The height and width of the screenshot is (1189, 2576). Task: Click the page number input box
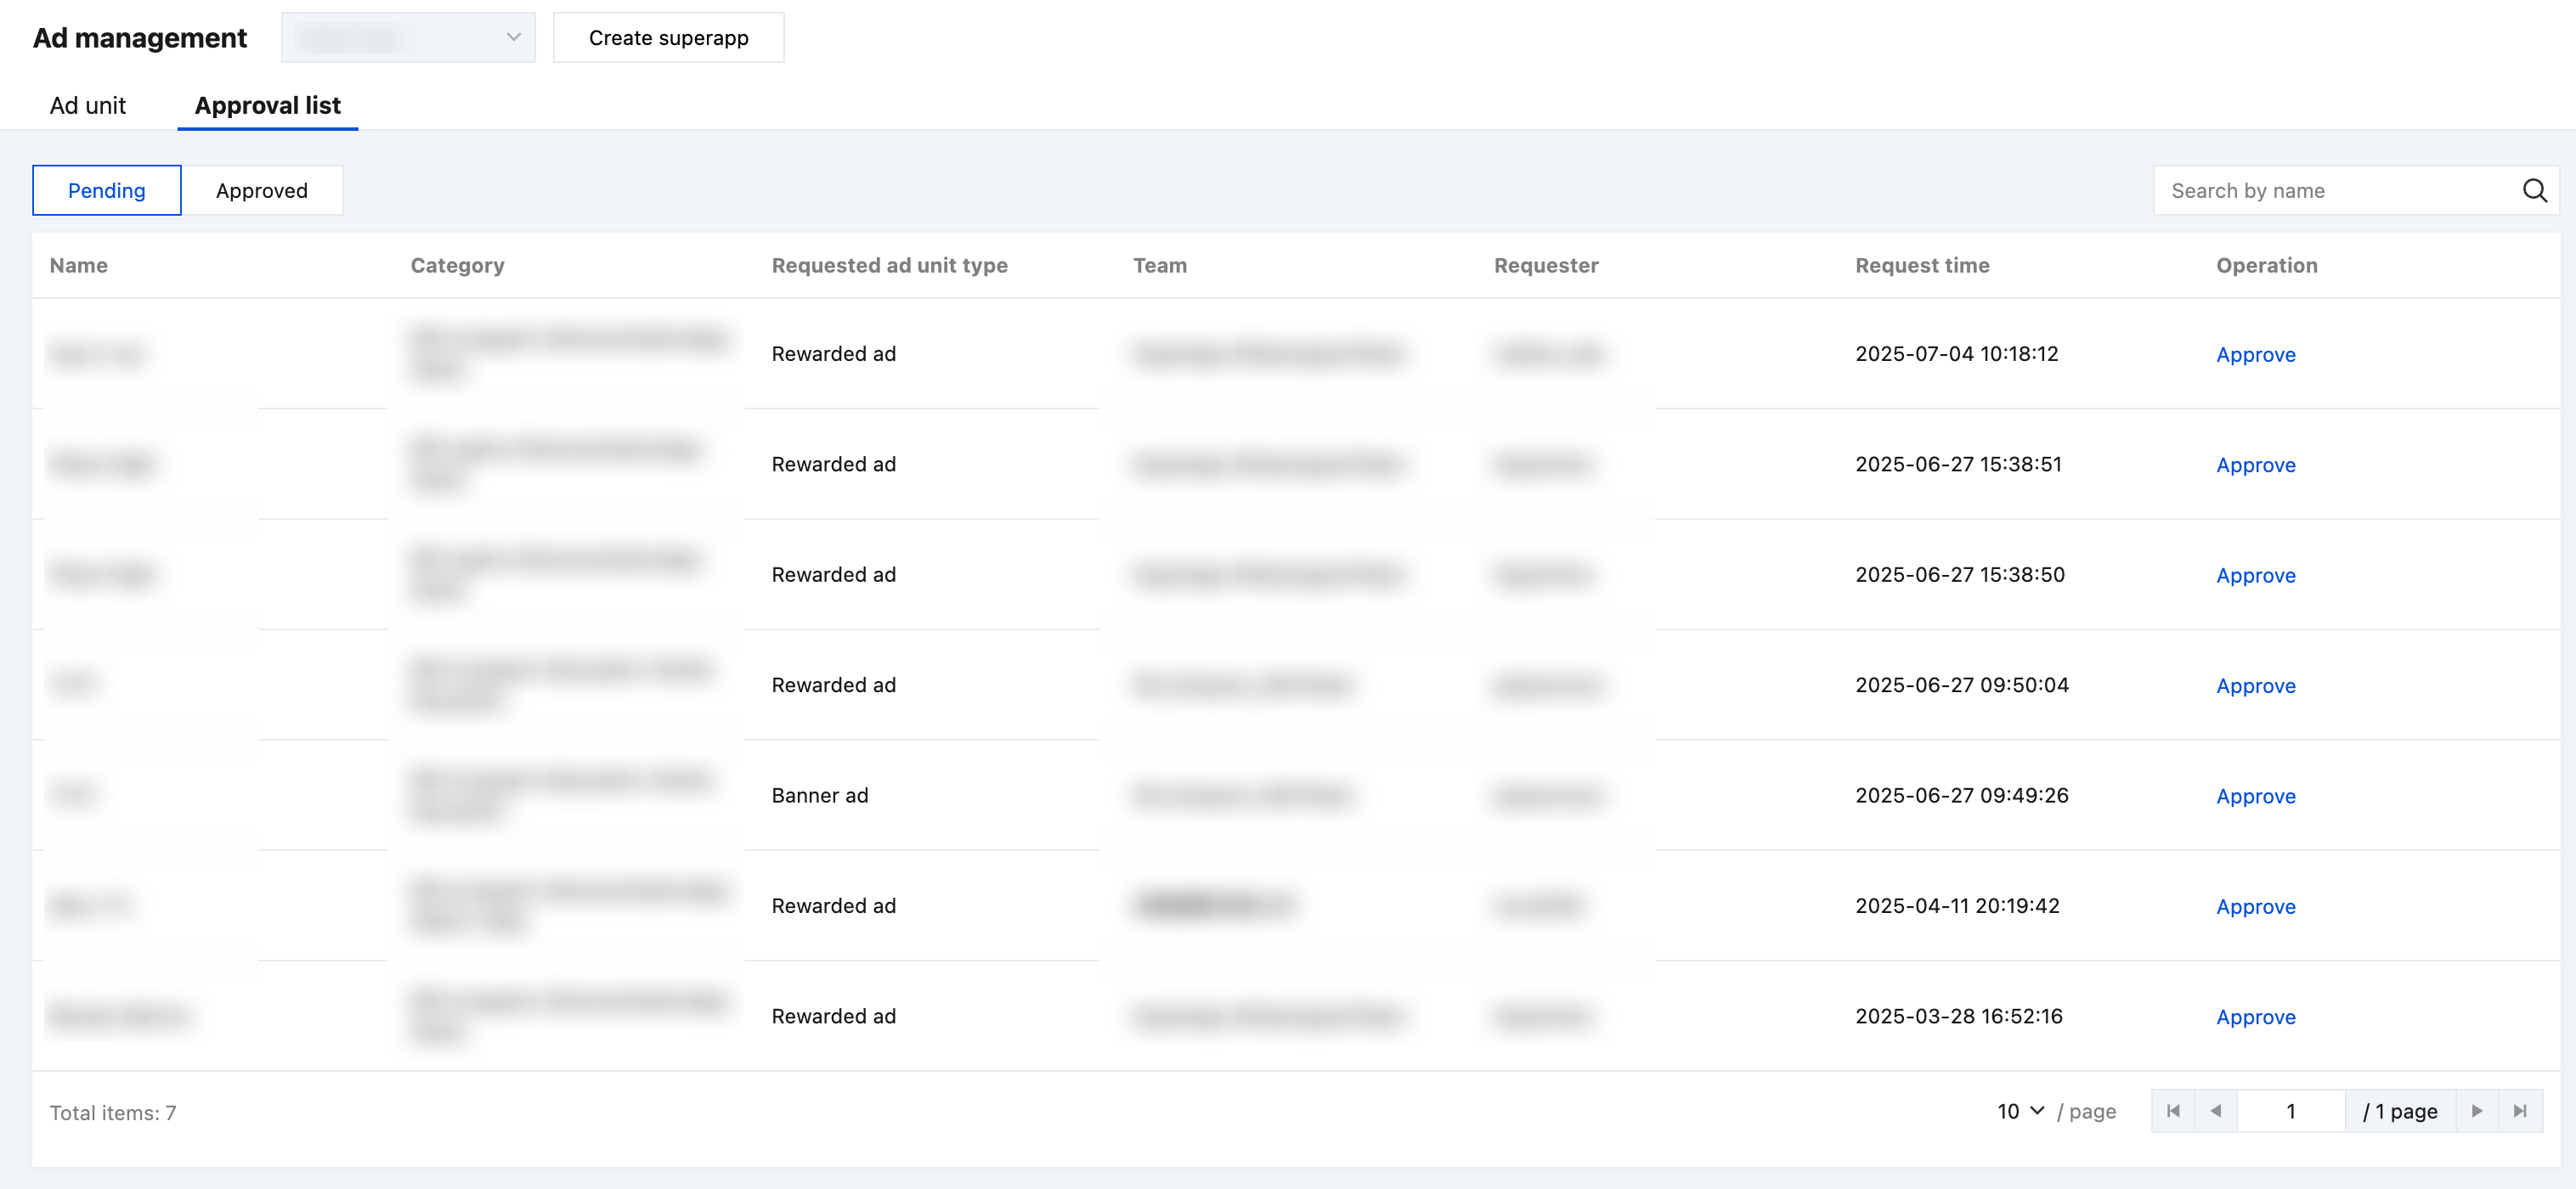coord(2290,1111)
